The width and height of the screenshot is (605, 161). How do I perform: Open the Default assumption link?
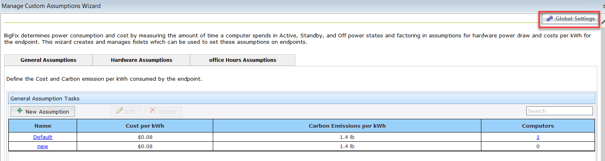click(x=43, y=137)
